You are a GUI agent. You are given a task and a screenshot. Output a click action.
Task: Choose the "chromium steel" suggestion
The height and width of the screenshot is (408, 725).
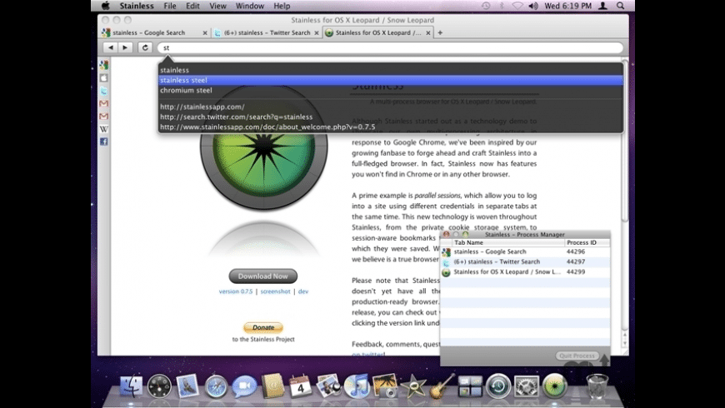[391, 91]
